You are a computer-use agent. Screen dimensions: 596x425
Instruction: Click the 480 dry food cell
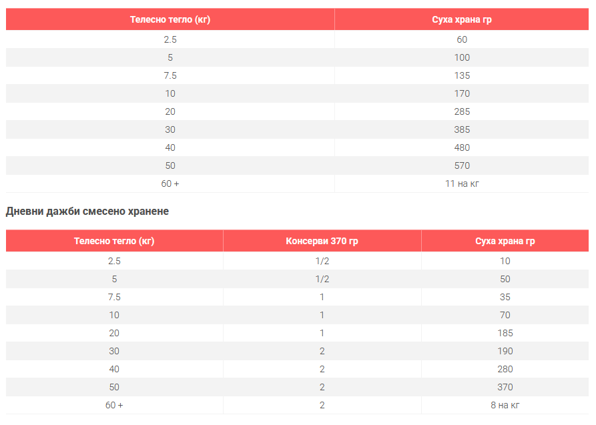[x=462, y=147]
